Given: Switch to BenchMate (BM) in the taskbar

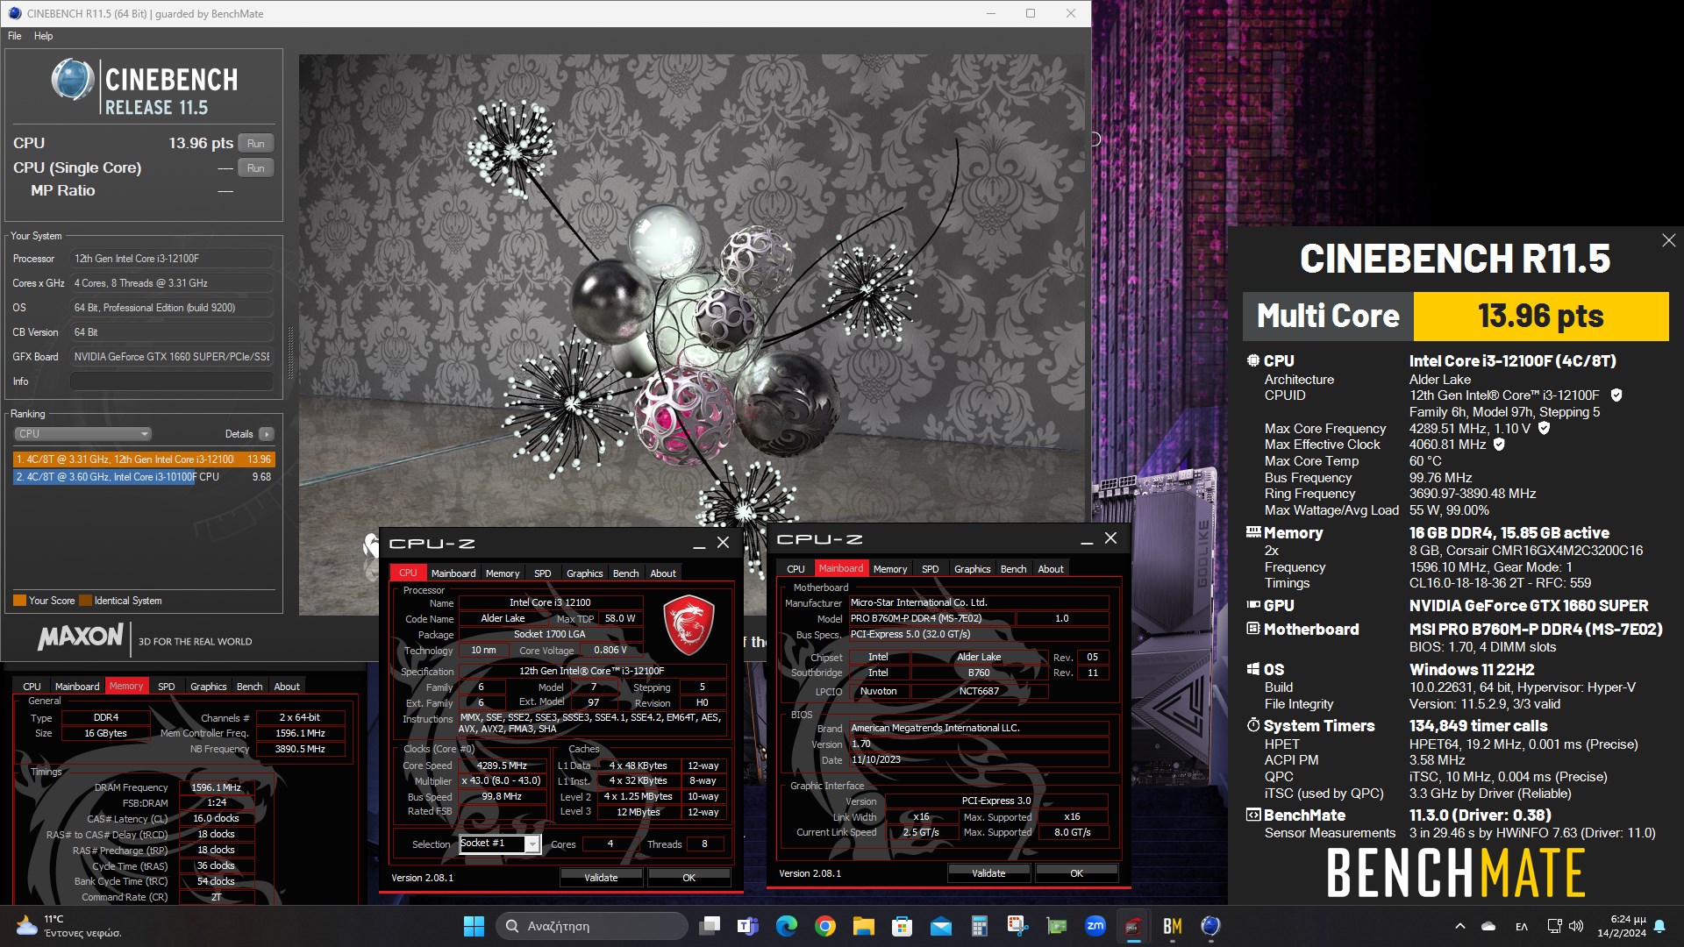Looking at the screenshot, I should click(1172, 926).
